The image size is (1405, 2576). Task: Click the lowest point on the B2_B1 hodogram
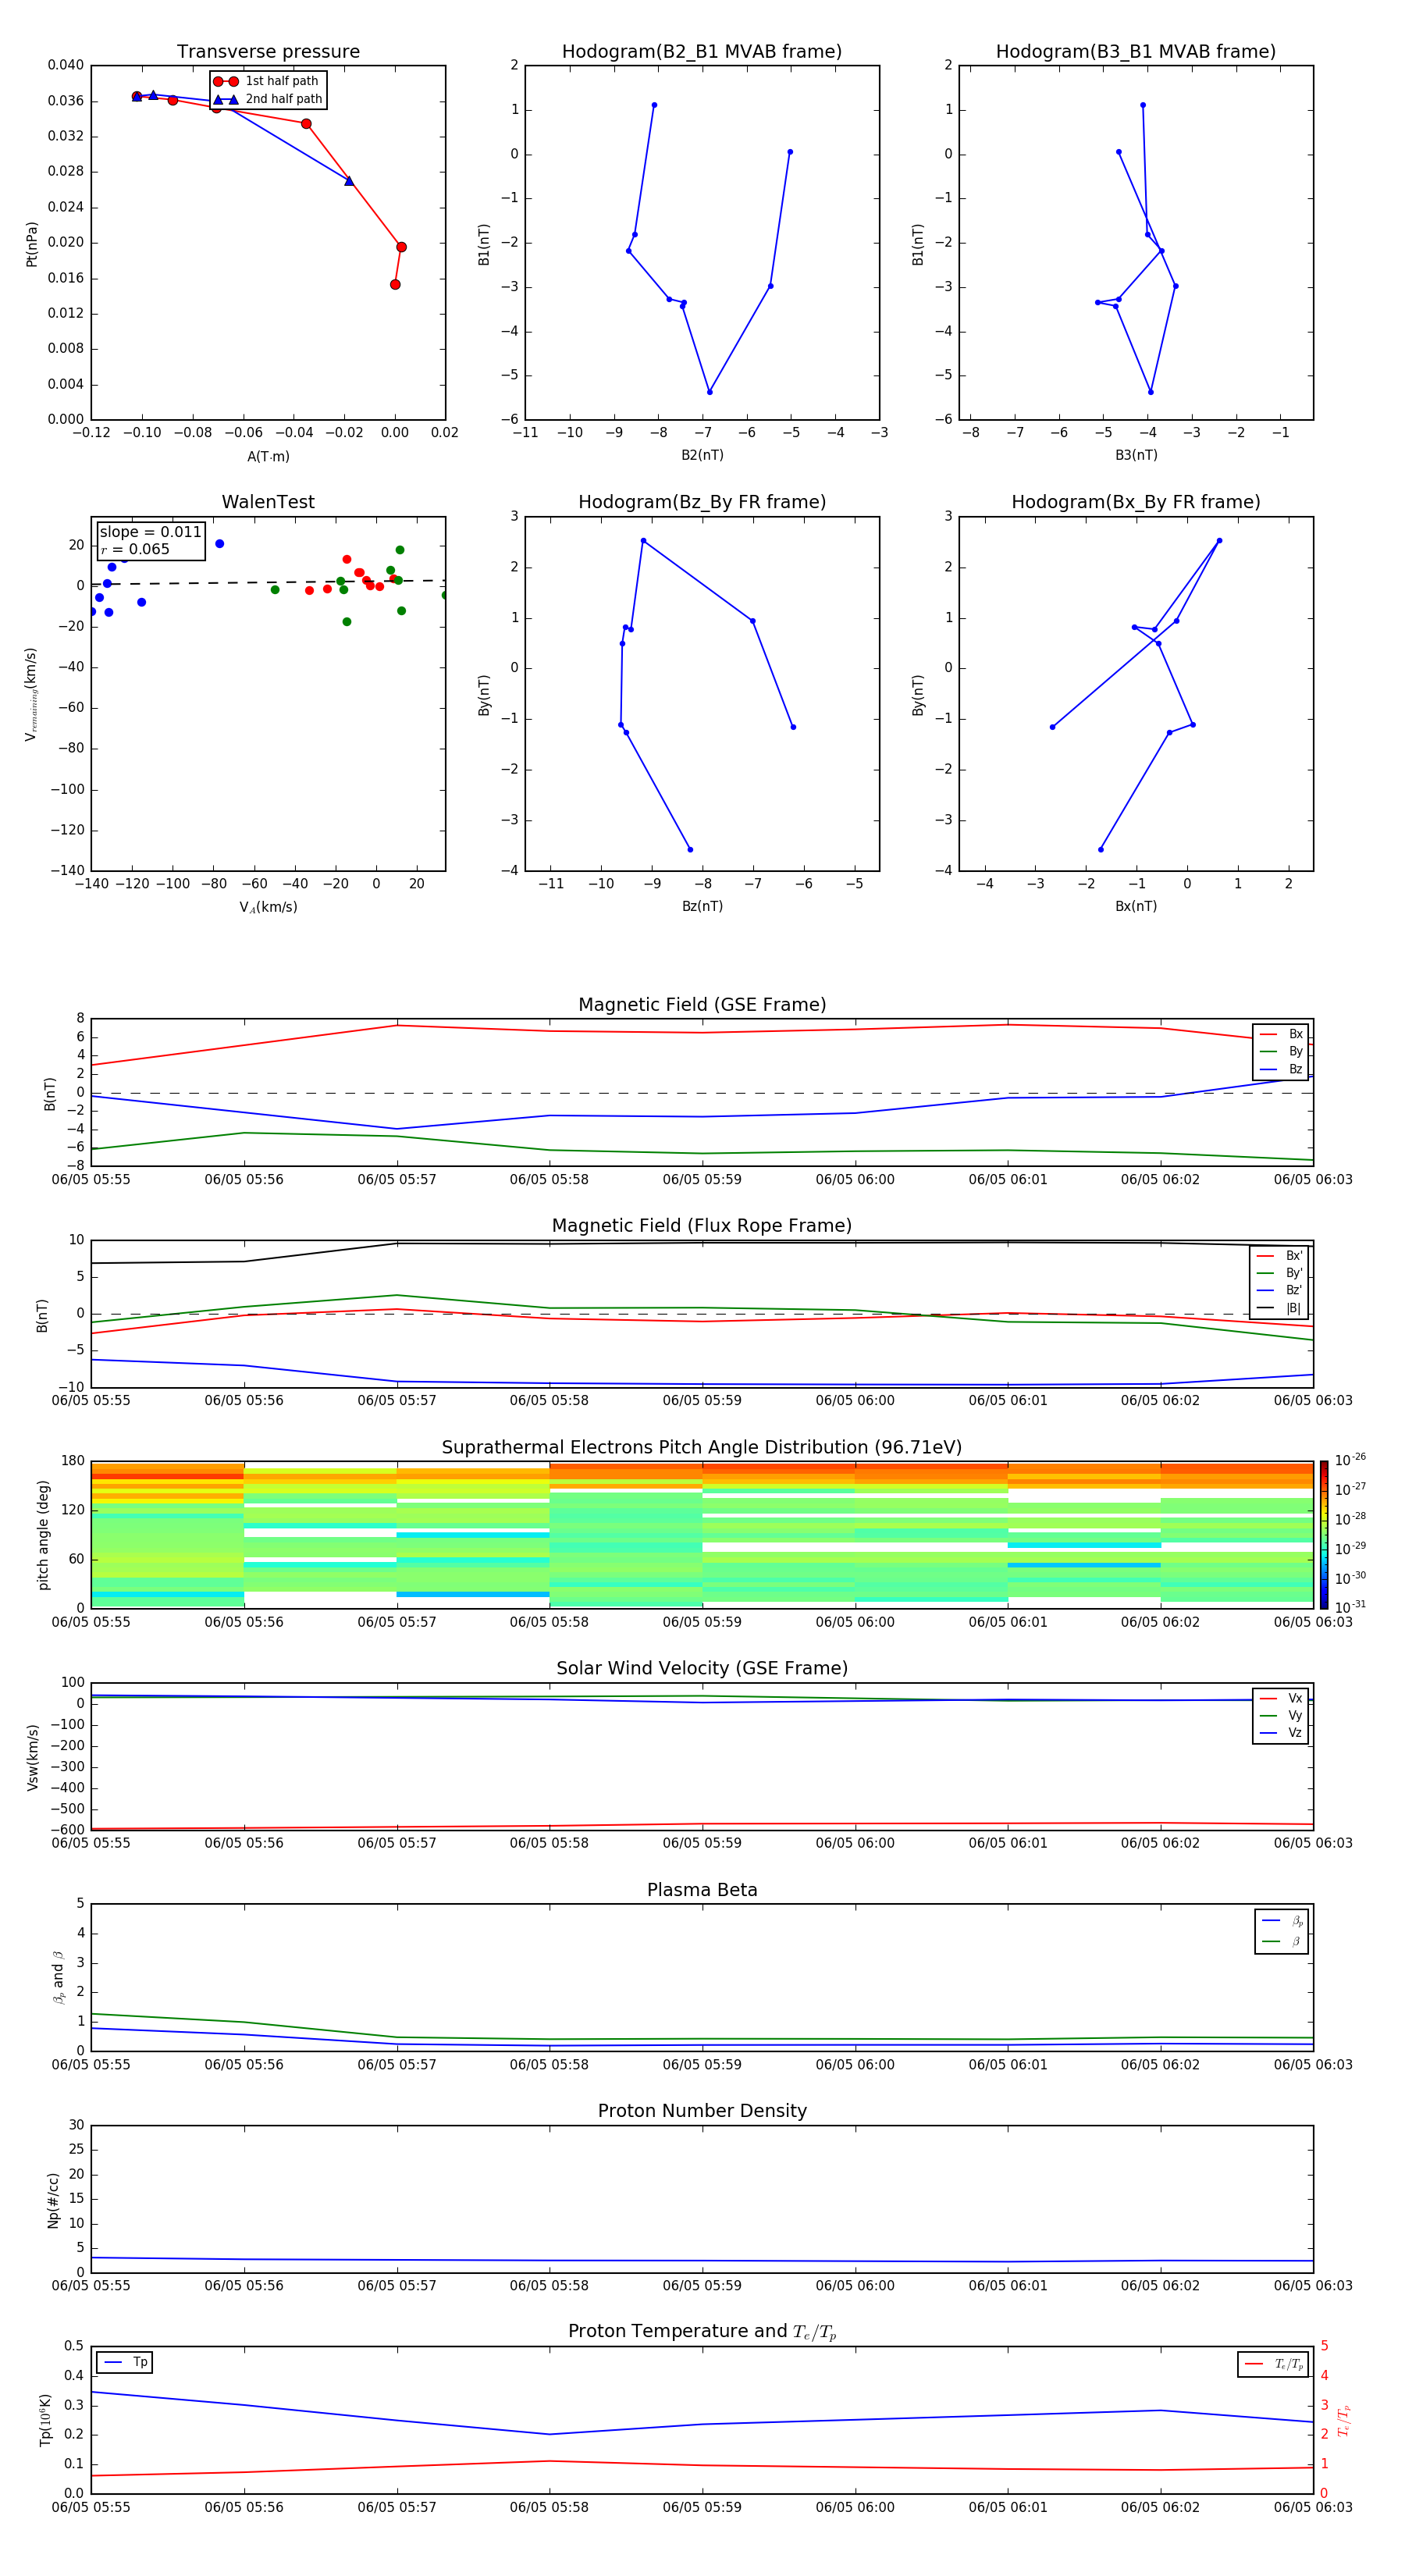pyautogui.click(x=710, y=392)
